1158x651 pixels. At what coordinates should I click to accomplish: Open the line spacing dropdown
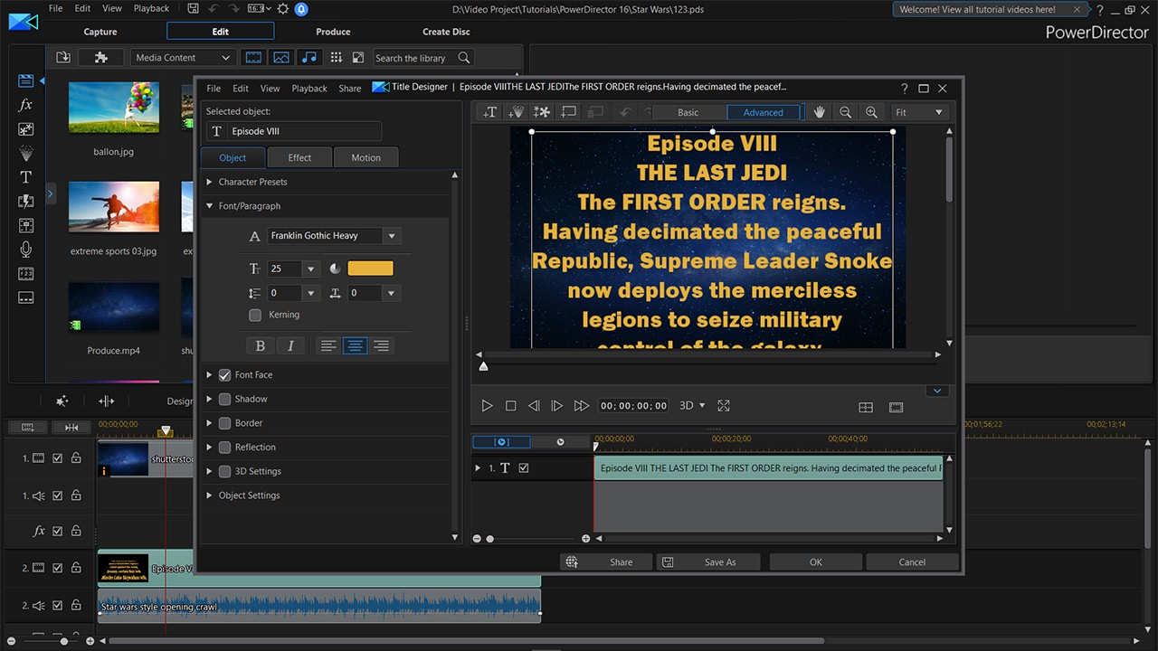point(311,293)
